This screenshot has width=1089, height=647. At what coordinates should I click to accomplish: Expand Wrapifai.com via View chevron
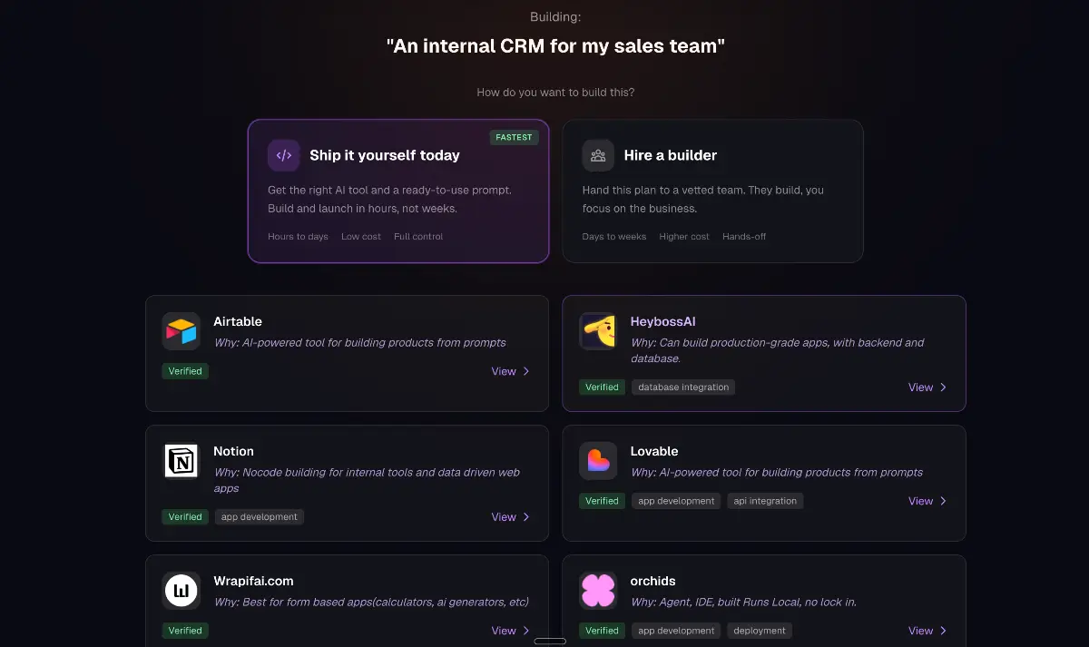[x=525, y=631]
